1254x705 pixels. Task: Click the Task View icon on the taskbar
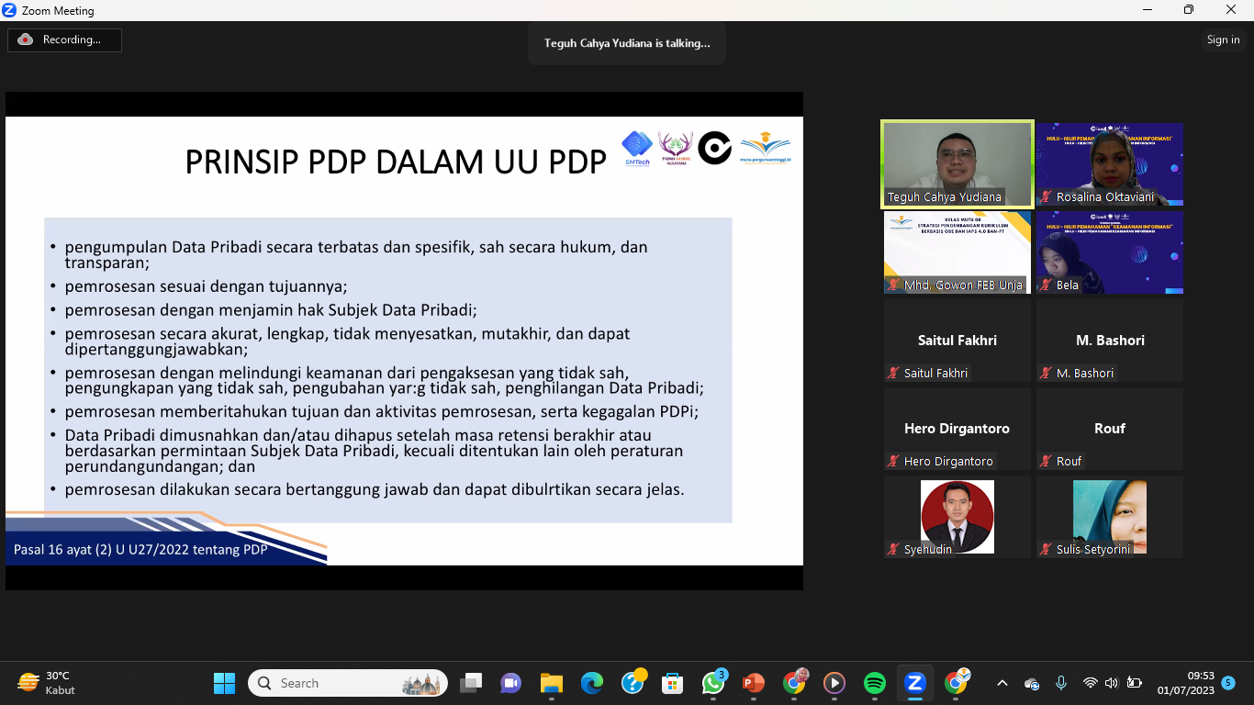coord(472,683)
